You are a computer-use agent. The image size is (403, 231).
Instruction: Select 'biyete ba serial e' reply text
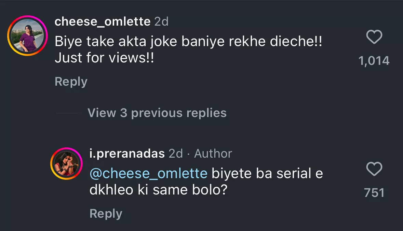tap(267, 174)
